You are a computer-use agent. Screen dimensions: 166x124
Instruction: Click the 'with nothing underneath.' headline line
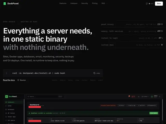(46, 47)
